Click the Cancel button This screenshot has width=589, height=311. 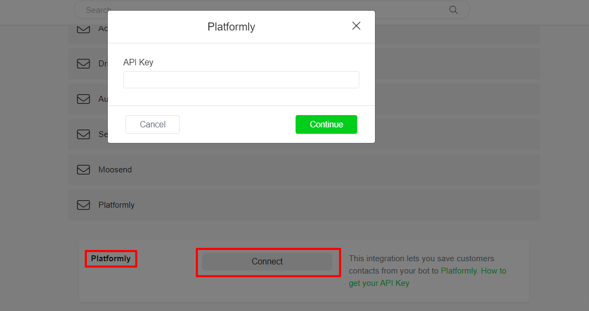click(x=152, y=124)
